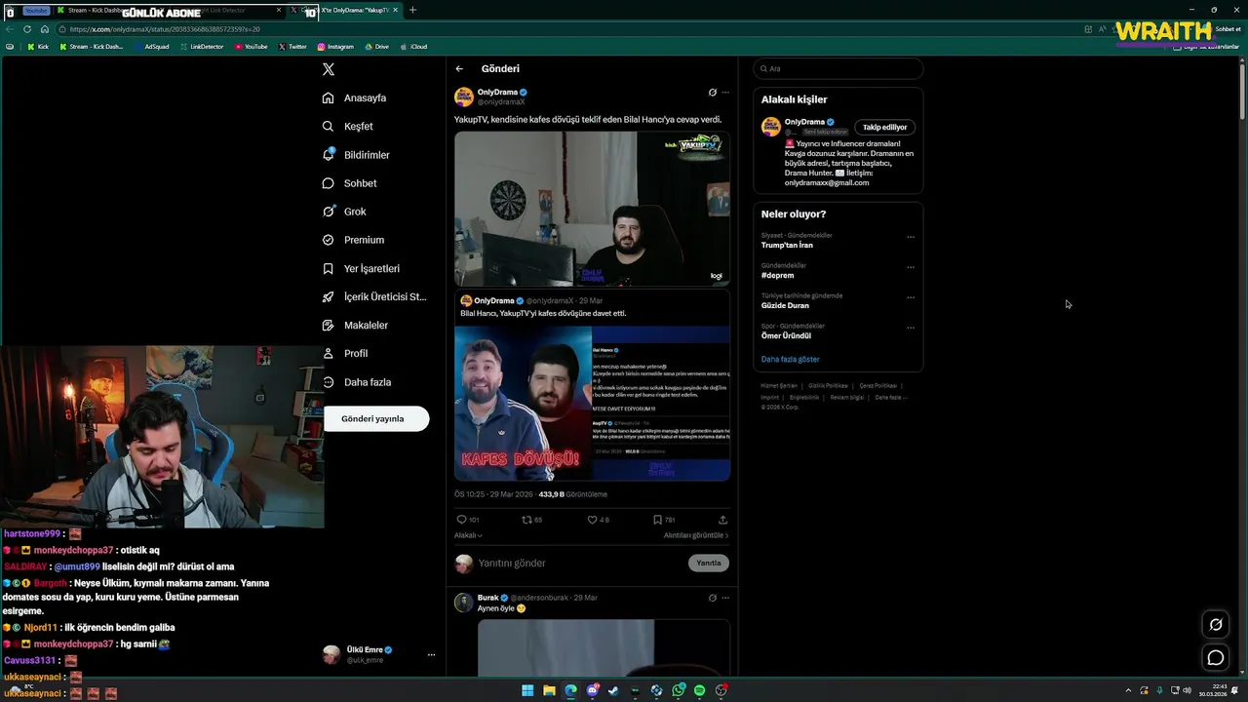Like the main post with the heart icon

click(592, 520)
